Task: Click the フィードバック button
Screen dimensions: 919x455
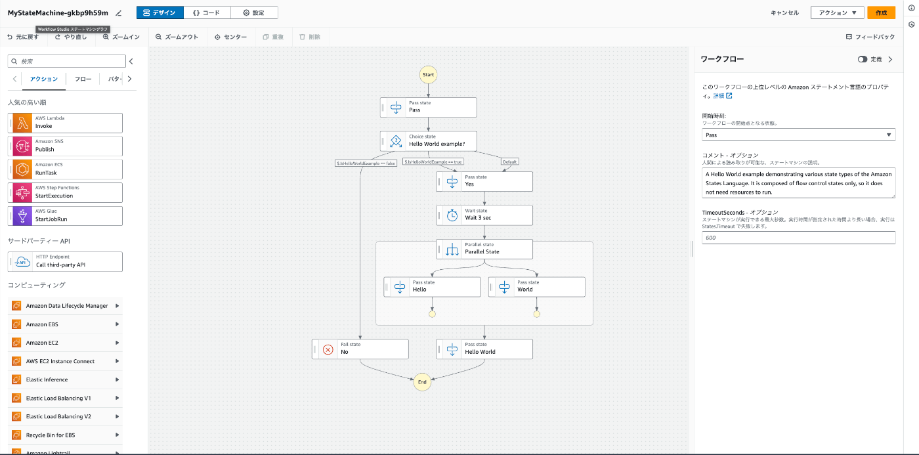Action: click(870, 37)
